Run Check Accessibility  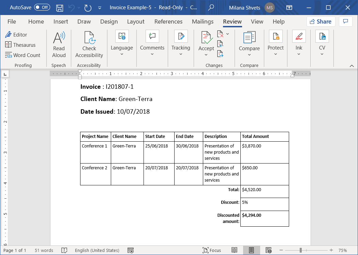(89, 45)
